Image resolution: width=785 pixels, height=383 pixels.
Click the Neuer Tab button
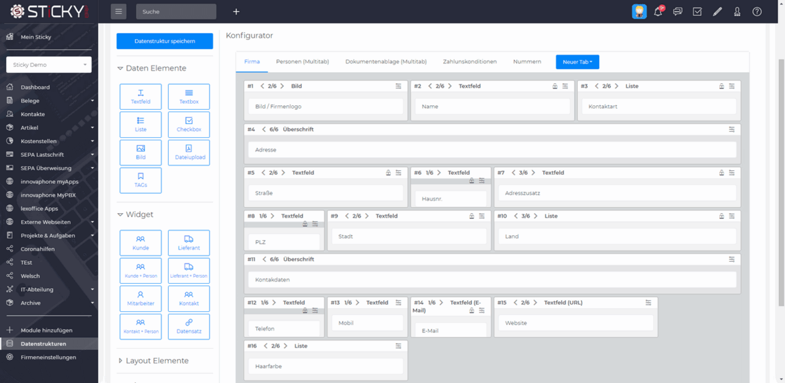pyautogui.click(x=577, y=62)
